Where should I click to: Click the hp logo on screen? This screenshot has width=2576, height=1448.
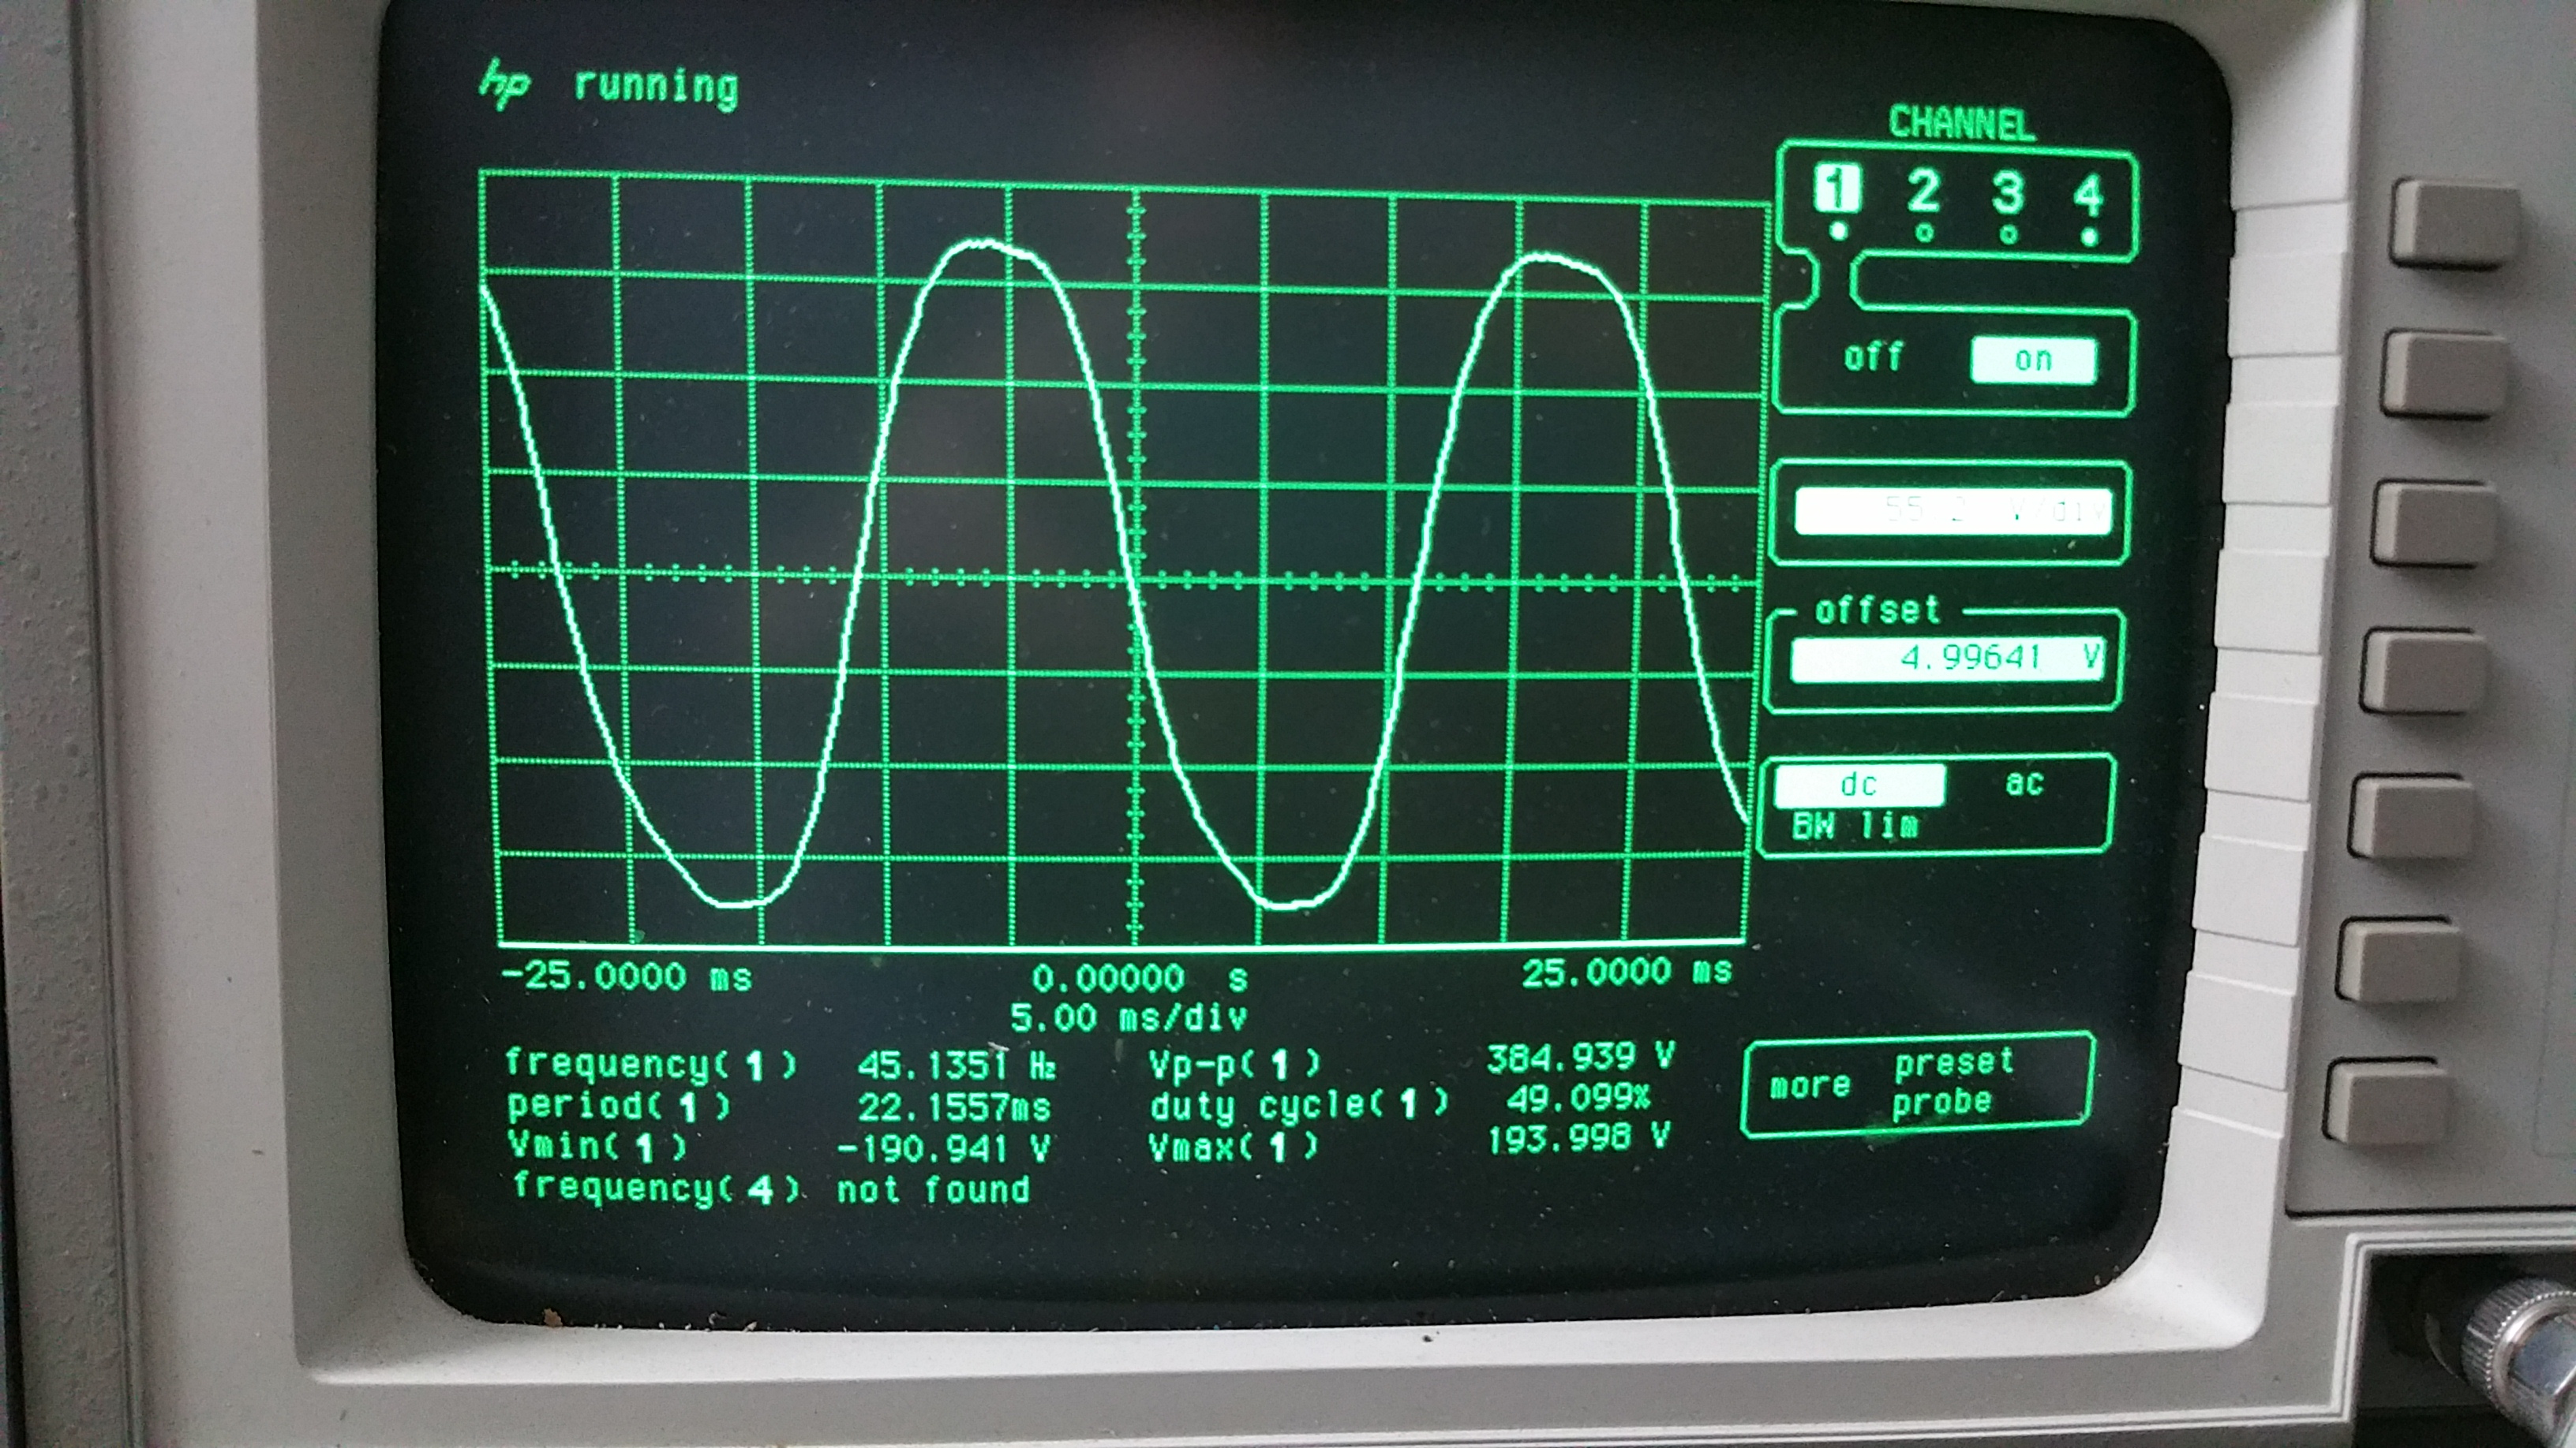click(x=504, y=84)
